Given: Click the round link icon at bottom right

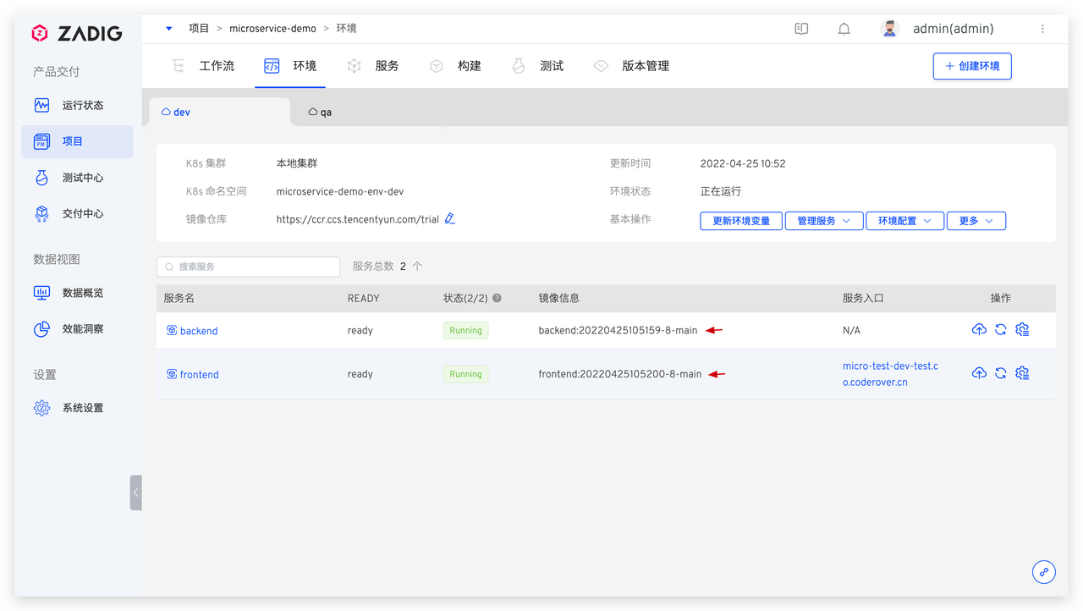Looking at the screenshot, I should point(1044,572).
